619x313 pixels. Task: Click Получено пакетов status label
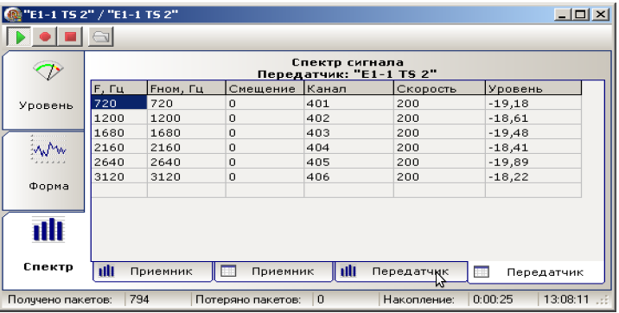click(x=60, y=299)
